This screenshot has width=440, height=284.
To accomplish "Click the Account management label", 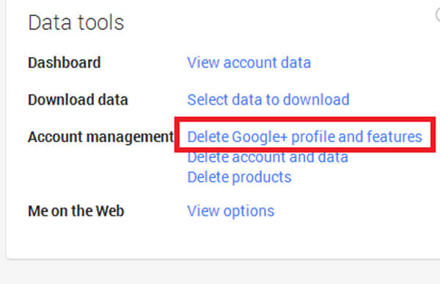I will tap(100, 137).
